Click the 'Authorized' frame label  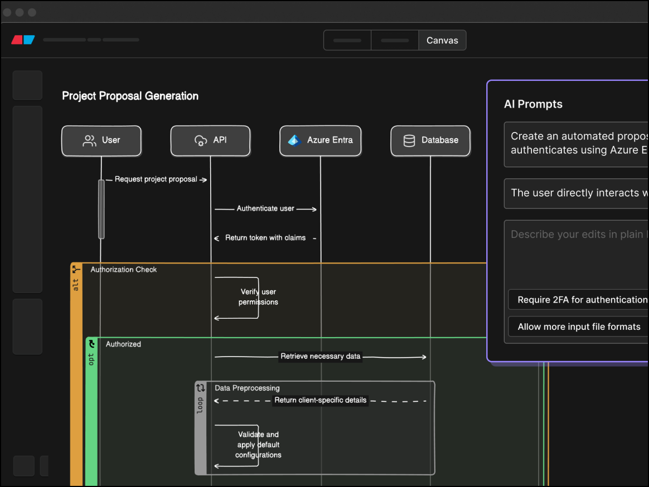(123, 344)
